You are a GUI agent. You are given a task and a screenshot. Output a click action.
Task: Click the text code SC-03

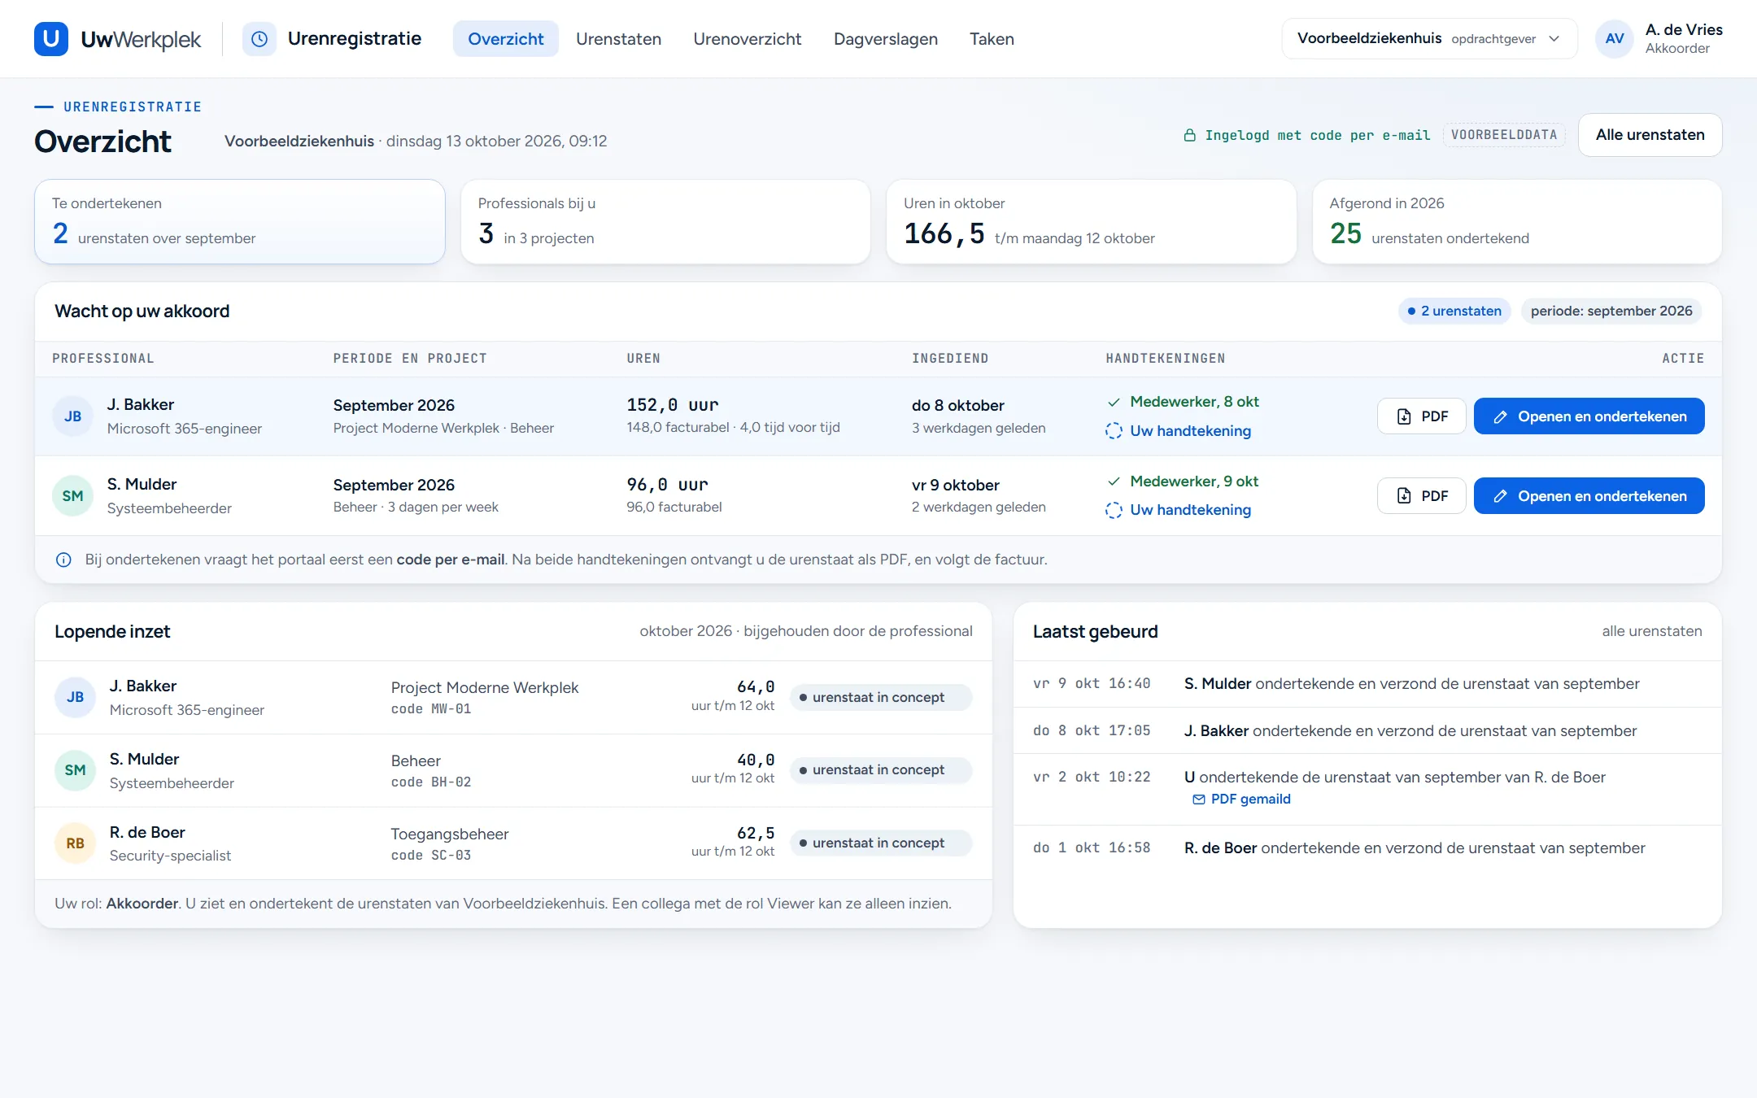[x=431, y=856]
